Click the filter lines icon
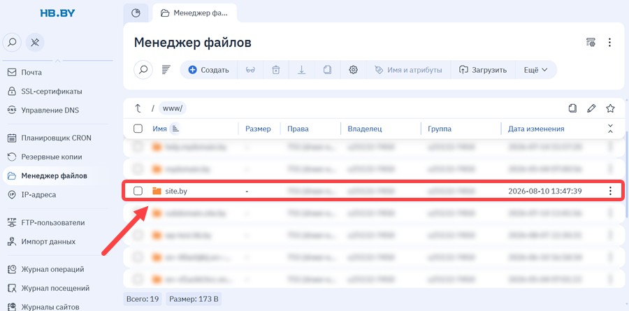629x311 pixels. point(166,70)
